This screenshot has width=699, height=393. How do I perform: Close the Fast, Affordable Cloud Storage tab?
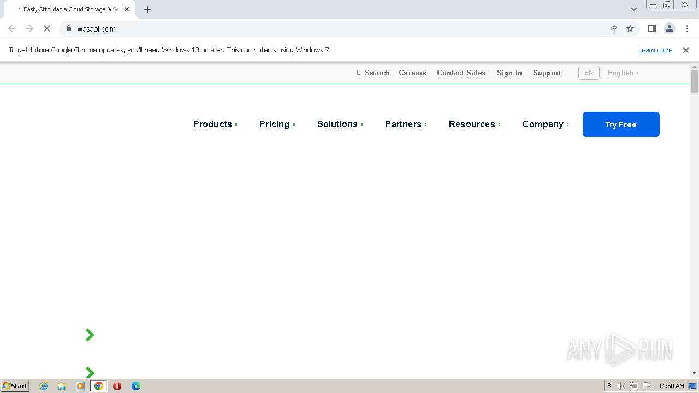[x=127, y=9]
